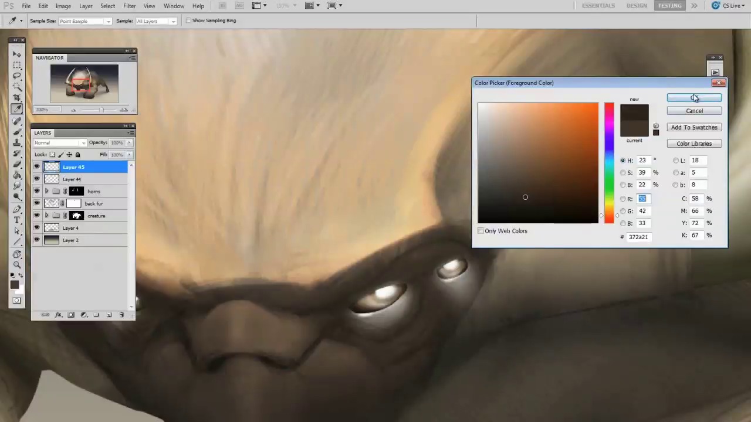Add a layer mask icon
The width and height of the screenshot is (751, 422).
(71, 315)
